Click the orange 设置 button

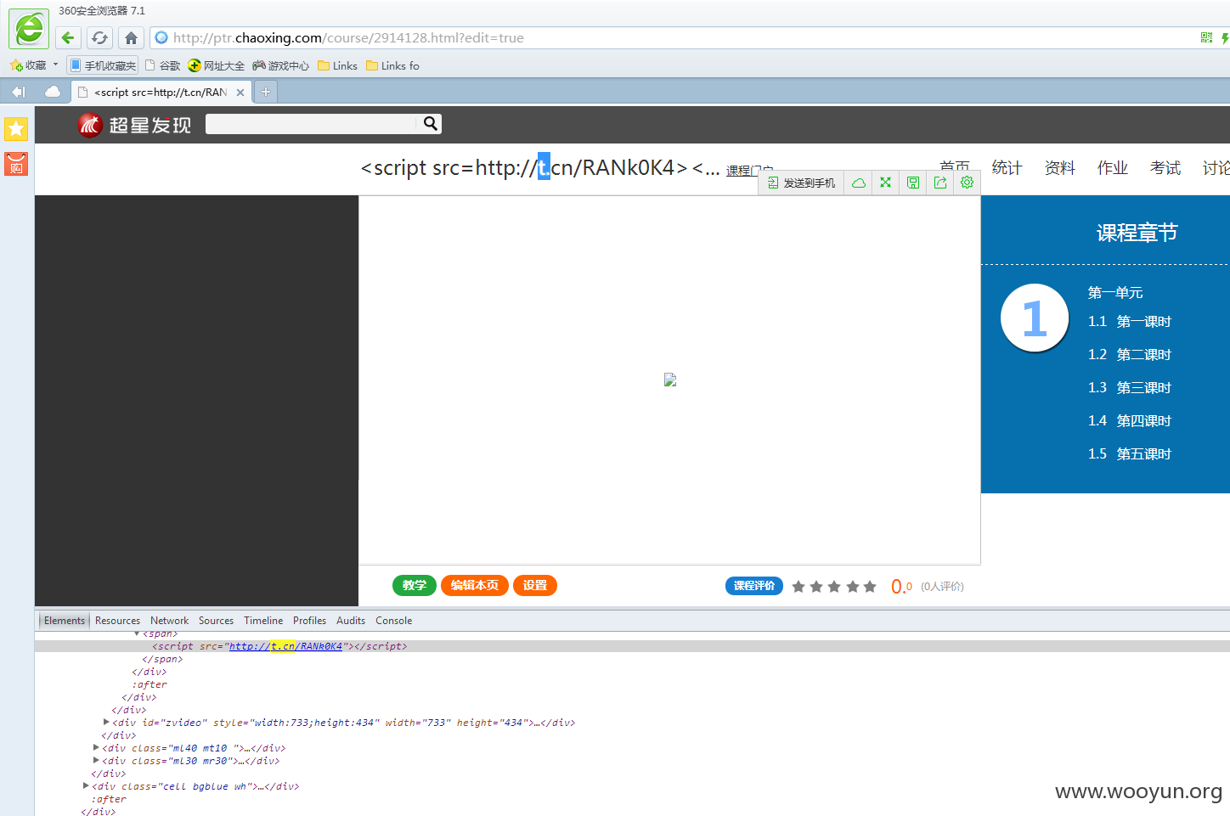coord(535,586)
